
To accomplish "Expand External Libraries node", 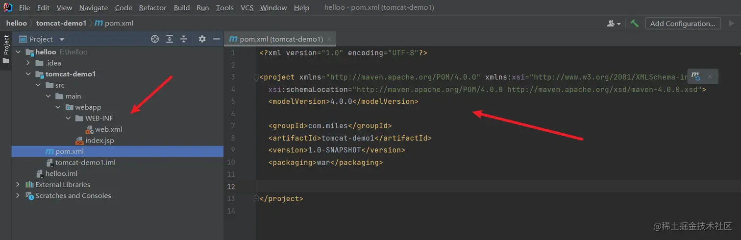I will click(18, 185).
